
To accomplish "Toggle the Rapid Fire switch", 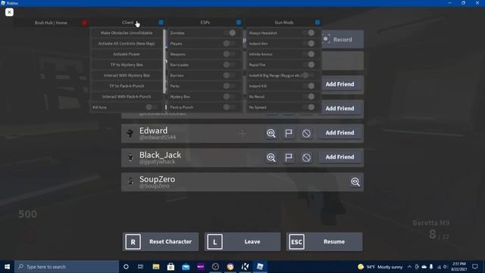I will (308, 64).
